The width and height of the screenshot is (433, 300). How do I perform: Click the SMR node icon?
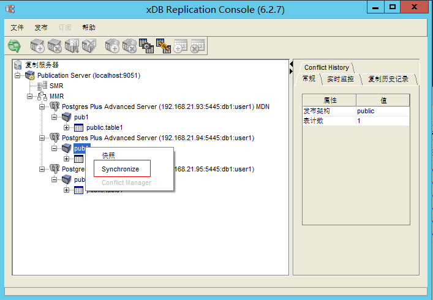tap(42, 86)
